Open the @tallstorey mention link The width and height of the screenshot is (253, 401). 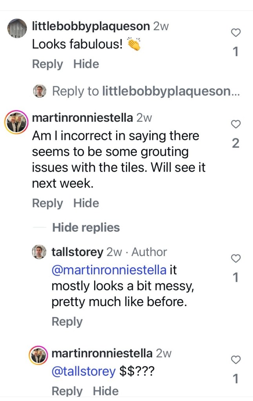[83, 371]
